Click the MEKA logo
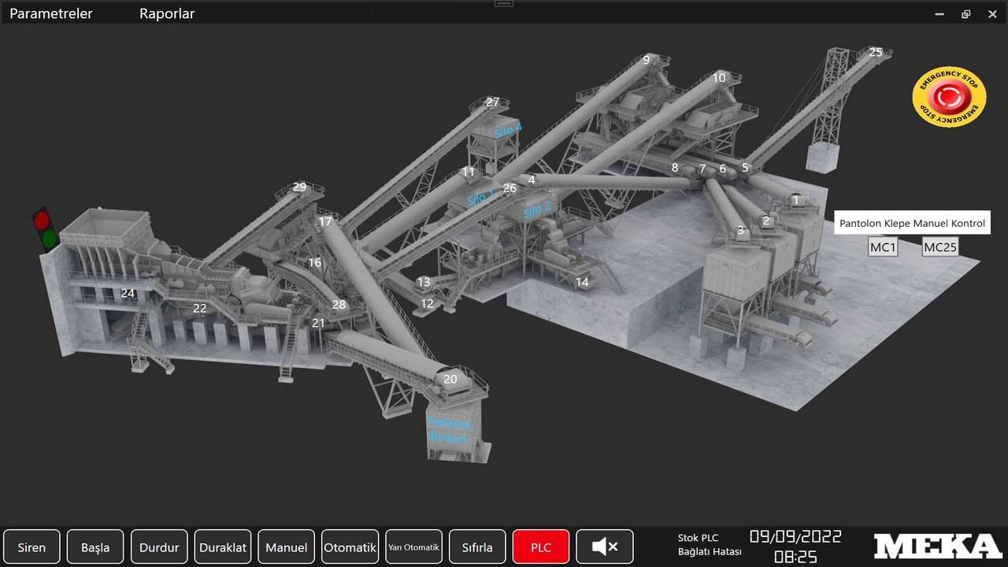This screenshot has height=567, width=1008. tap(937, 547)
